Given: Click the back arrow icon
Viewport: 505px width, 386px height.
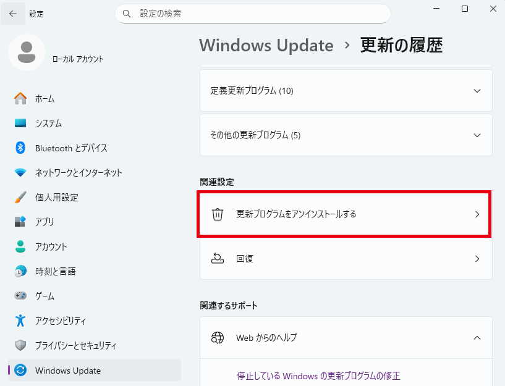Looking at the screenshot, I should pos(13,14).
